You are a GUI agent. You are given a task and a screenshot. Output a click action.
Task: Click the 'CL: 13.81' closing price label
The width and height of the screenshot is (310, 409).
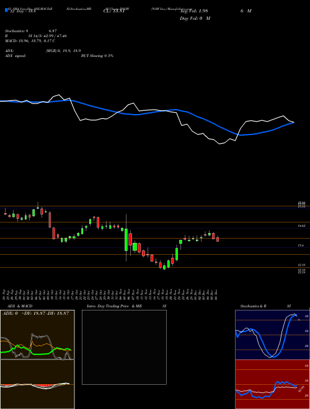(114, 12)
